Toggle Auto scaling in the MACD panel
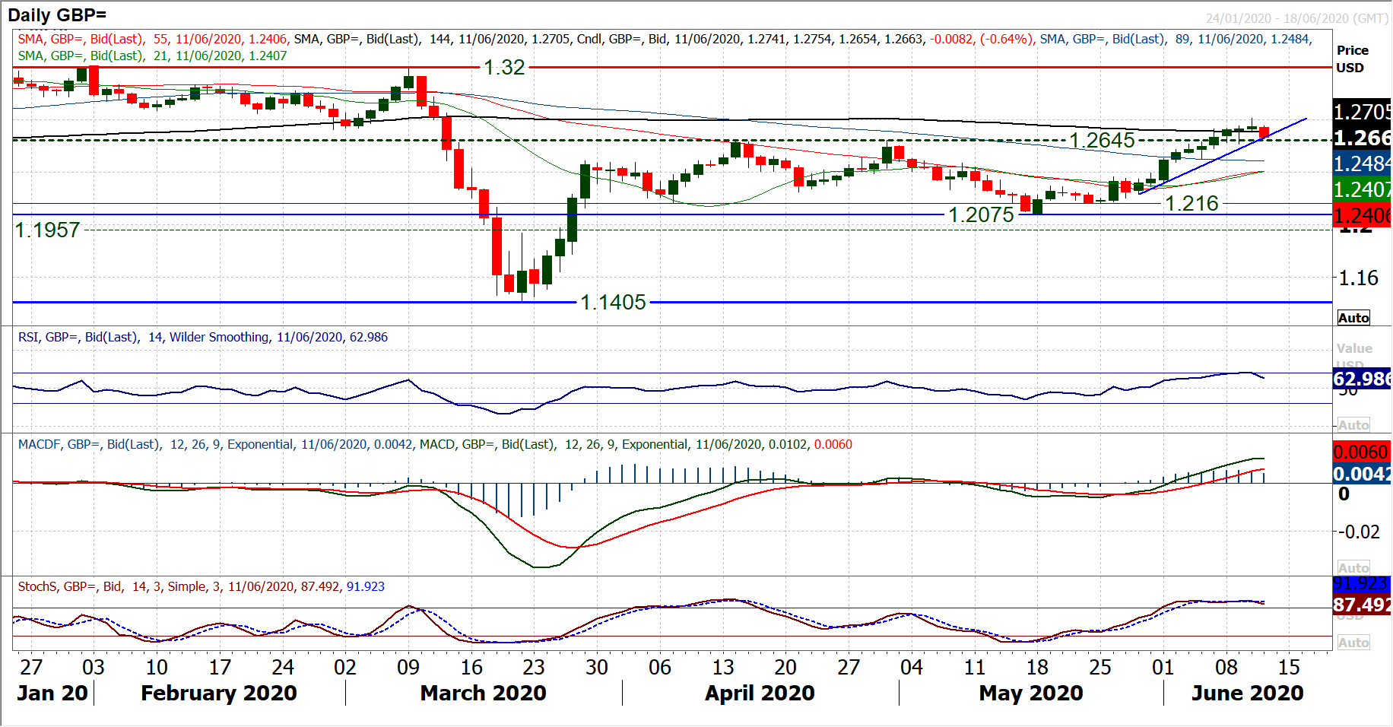This screenshot has width=1393, height=727. coord(1353,568)
